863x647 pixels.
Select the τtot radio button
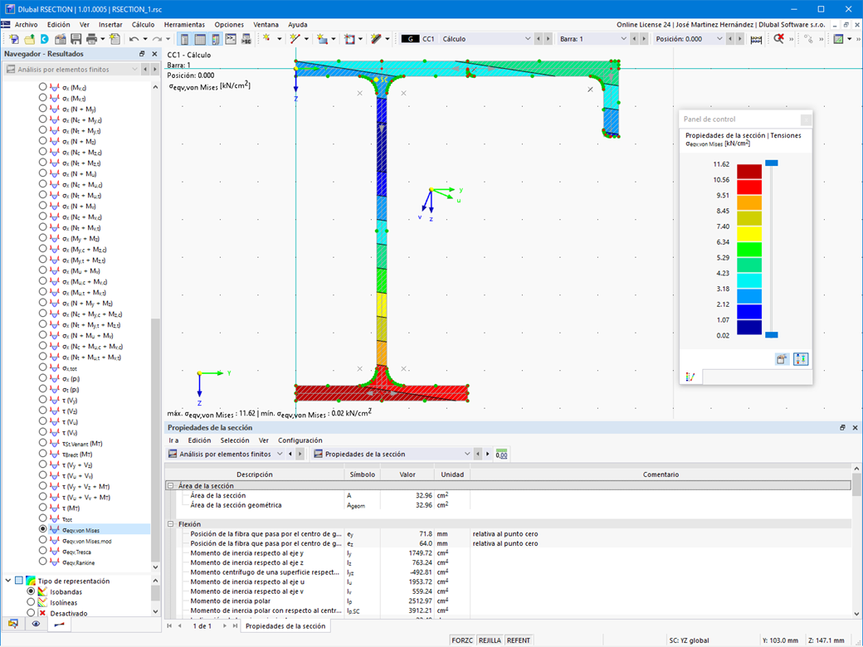43,518
